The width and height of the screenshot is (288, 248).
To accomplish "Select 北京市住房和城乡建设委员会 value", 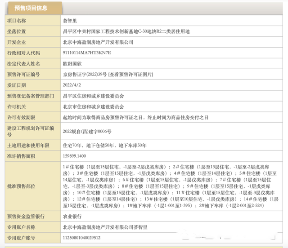I will [93, 107].
